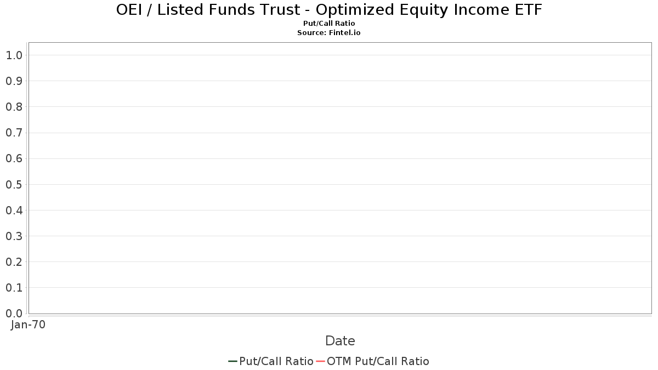
Task: Select the Jan-70 x-axis tick label
Action: (28, 325)
